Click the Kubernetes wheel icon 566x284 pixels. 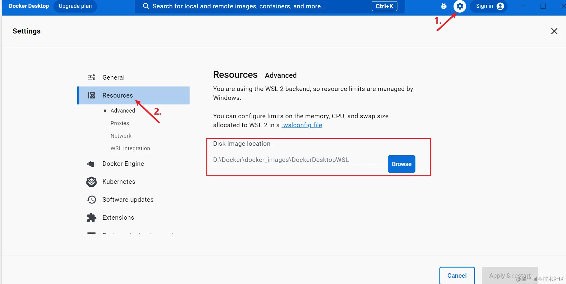click(91, 182)
